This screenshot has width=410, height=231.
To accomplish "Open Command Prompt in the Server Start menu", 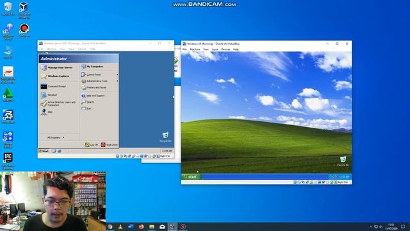I will coord(54,86).
